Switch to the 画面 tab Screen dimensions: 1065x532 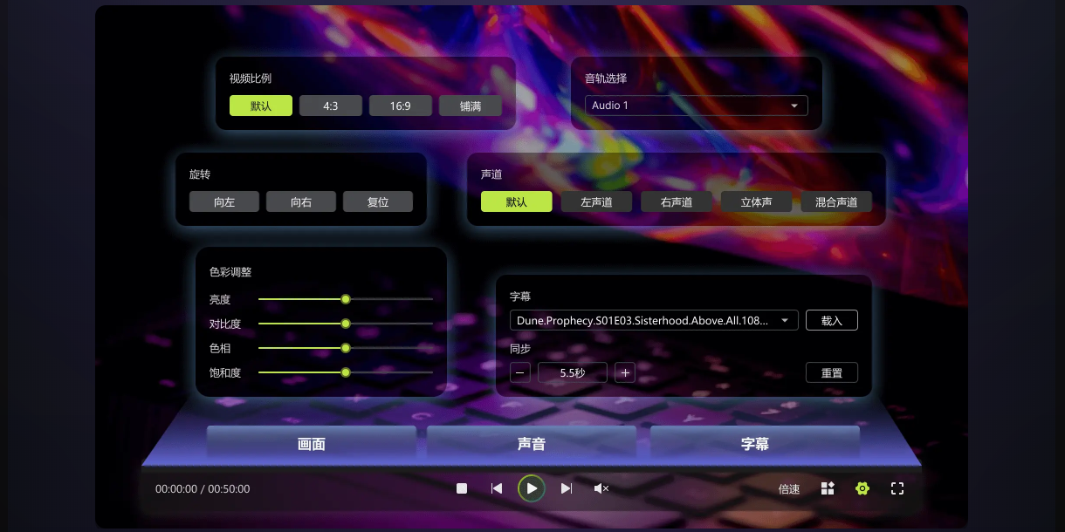[312, 444]
